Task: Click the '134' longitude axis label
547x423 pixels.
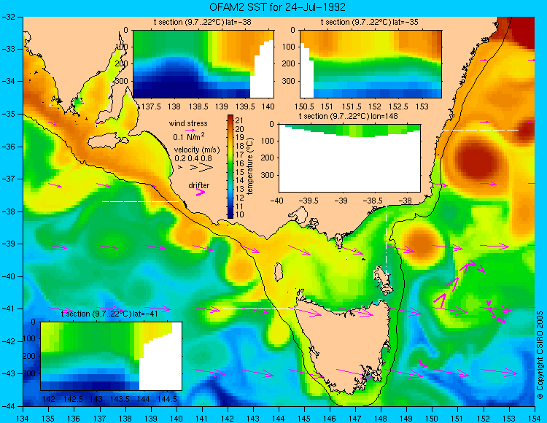Action: (x=23, y=419)
